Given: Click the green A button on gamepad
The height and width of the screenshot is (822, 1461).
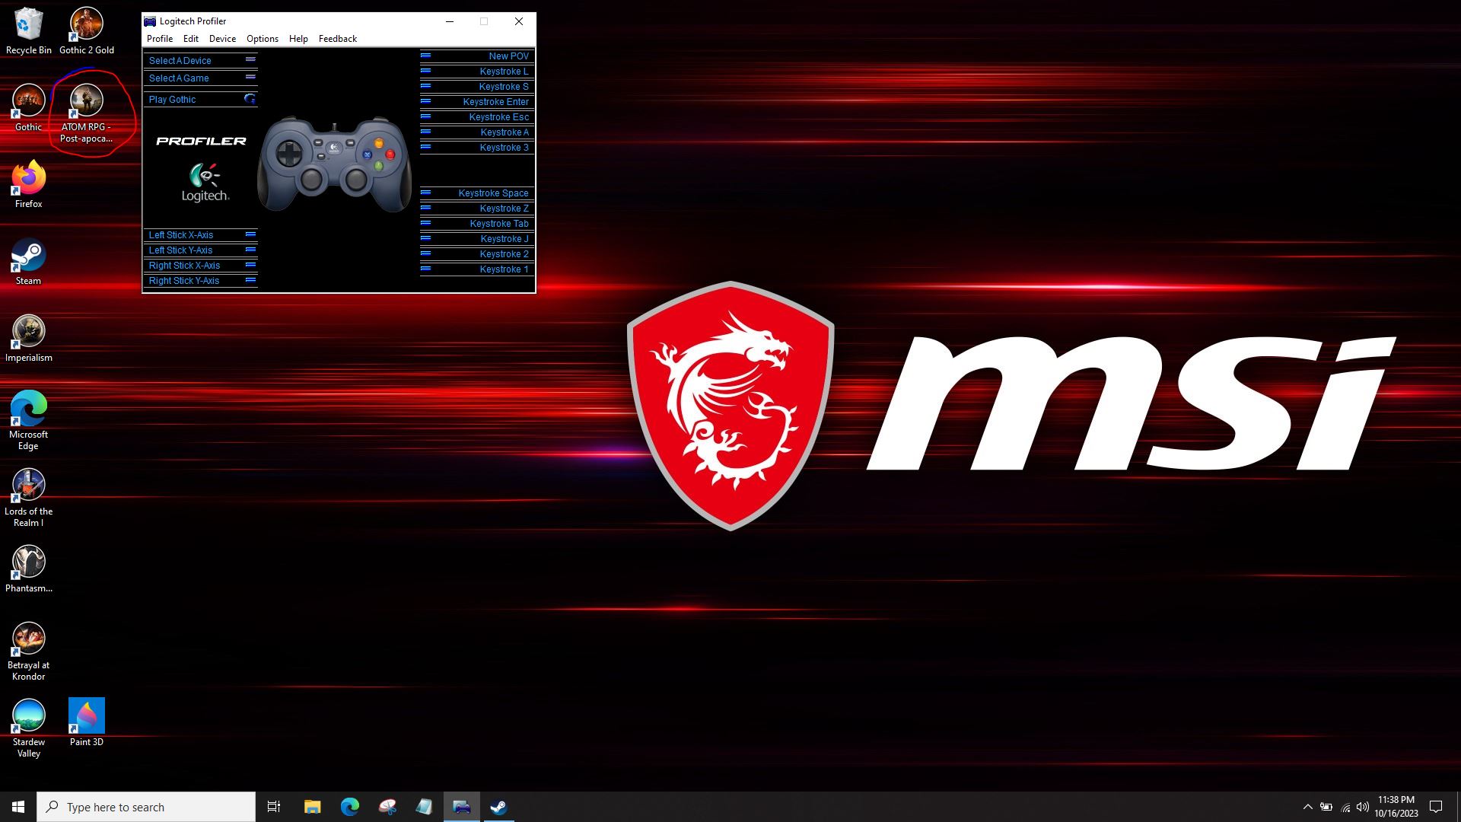Looking at the screenshot, I should click(378, 165).
